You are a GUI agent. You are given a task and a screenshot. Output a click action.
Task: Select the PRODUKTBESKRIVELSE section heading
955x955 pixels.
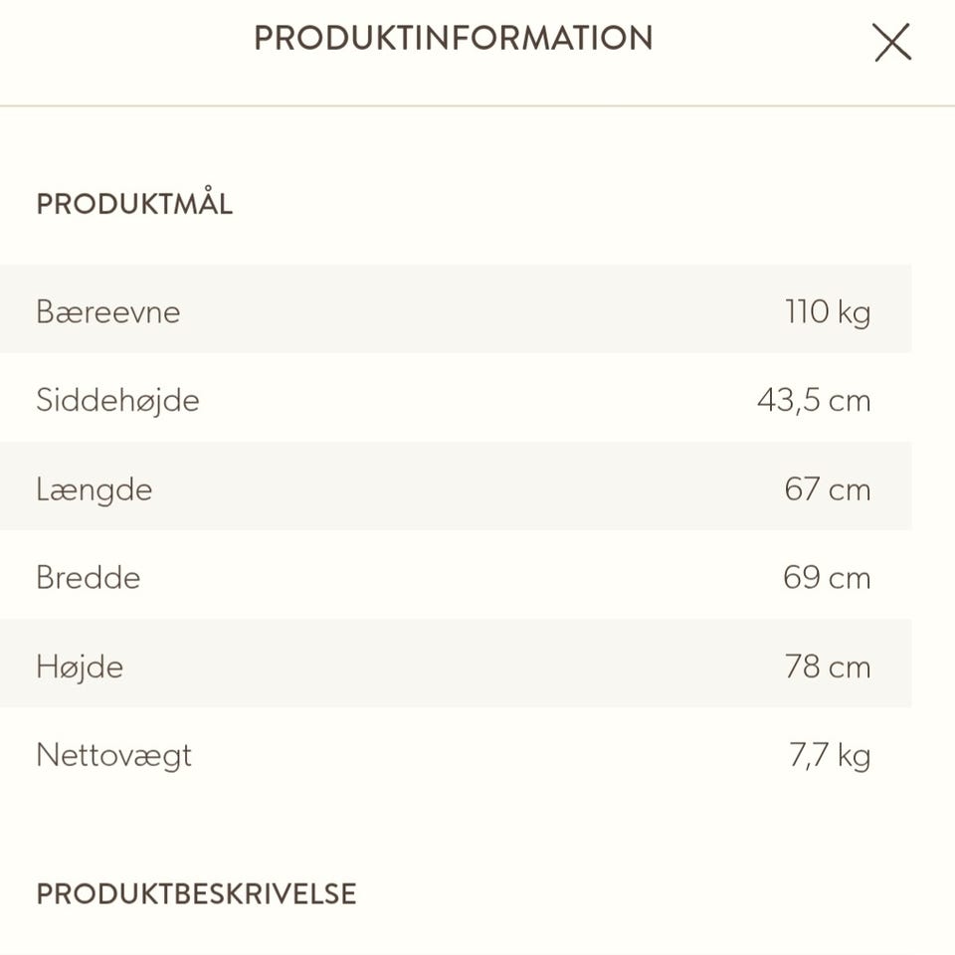click(196, 893)
